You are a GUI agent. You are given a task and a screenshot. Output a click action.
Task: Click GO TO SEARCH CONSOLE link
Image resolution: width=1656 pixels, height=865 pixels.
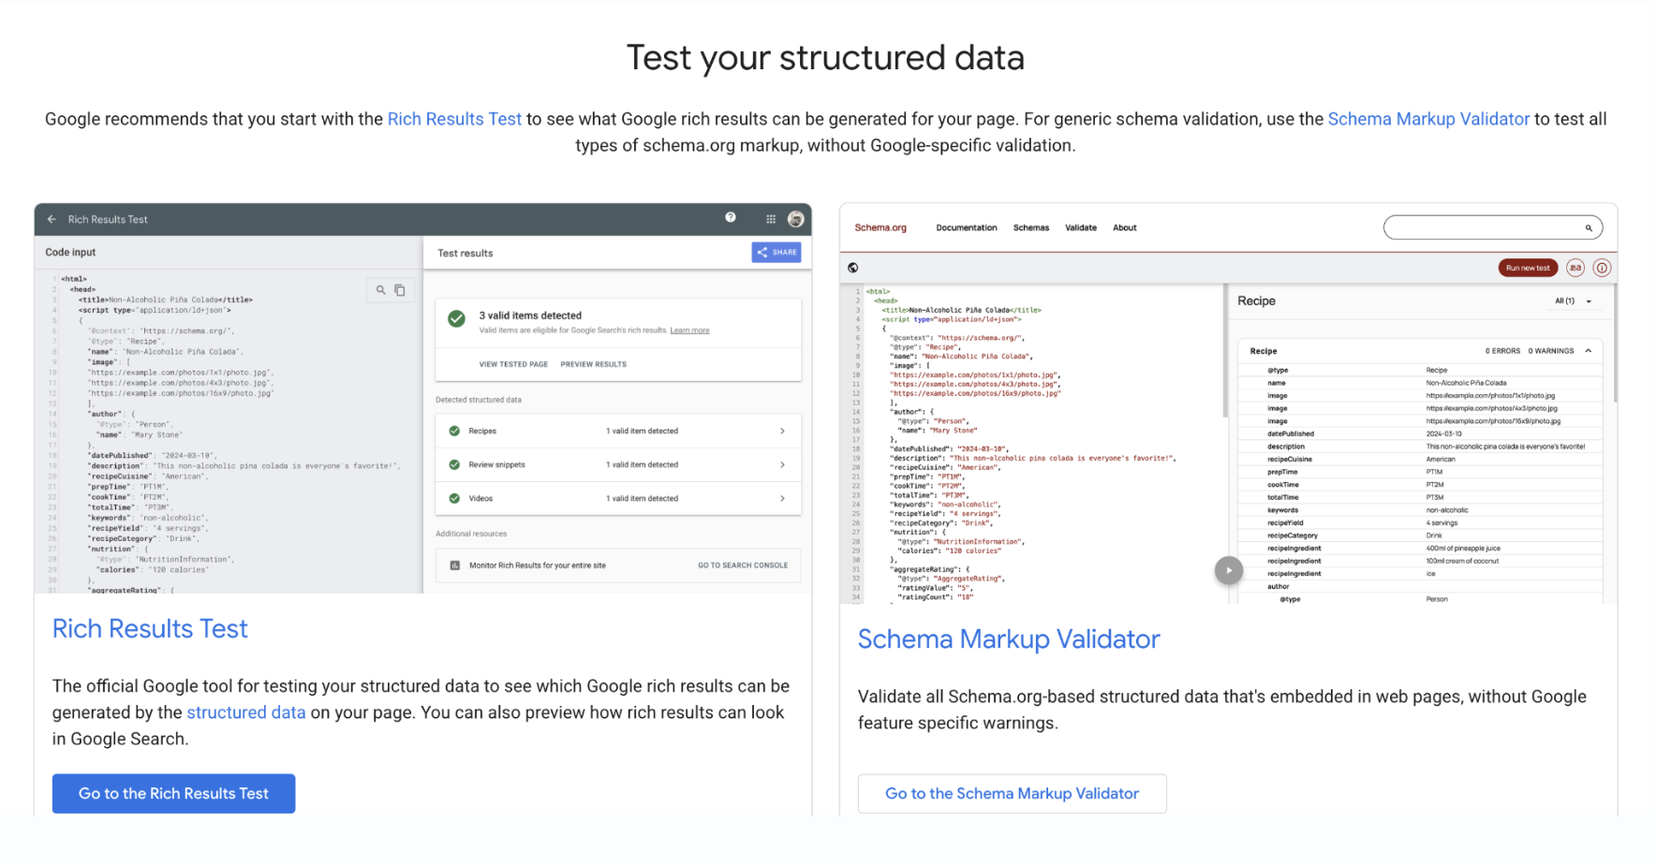tap(743, 565)
